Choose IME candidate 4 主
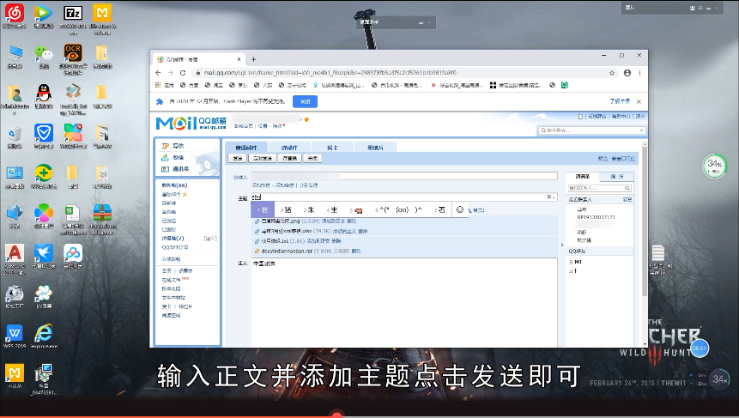This screenshot has height=418, width=739. pos(332,209)
